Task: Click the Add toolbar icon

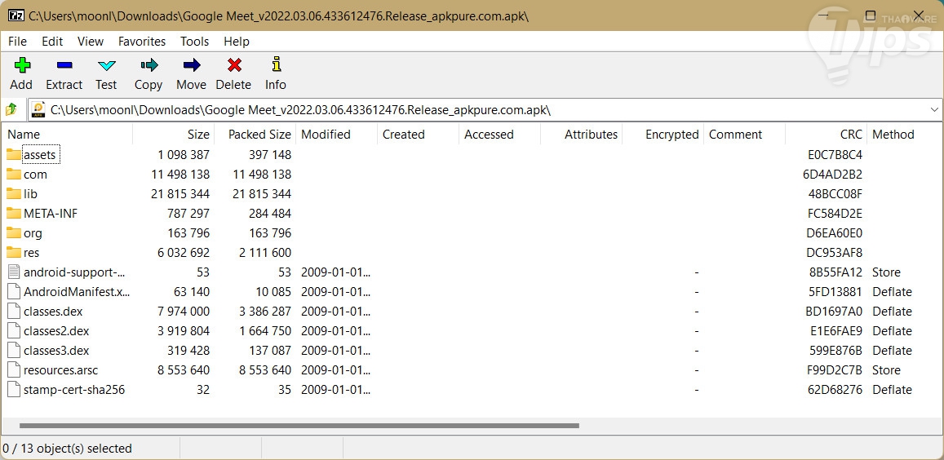Action: [22, 65]
